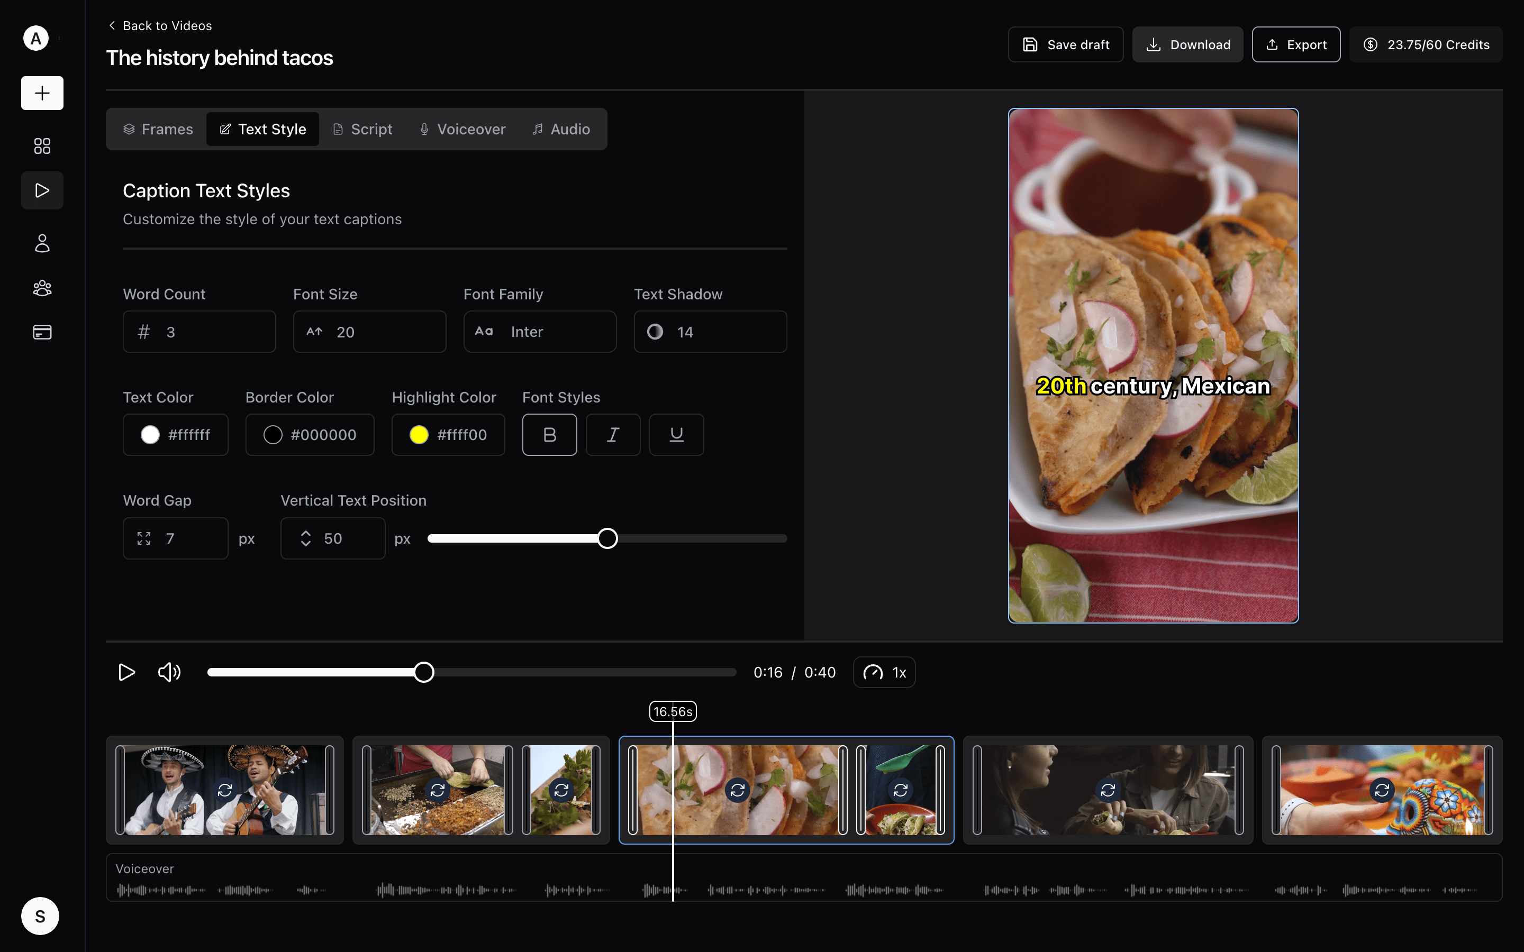Switch to the Script tab

pyautogui.click(x=362, y=129)
